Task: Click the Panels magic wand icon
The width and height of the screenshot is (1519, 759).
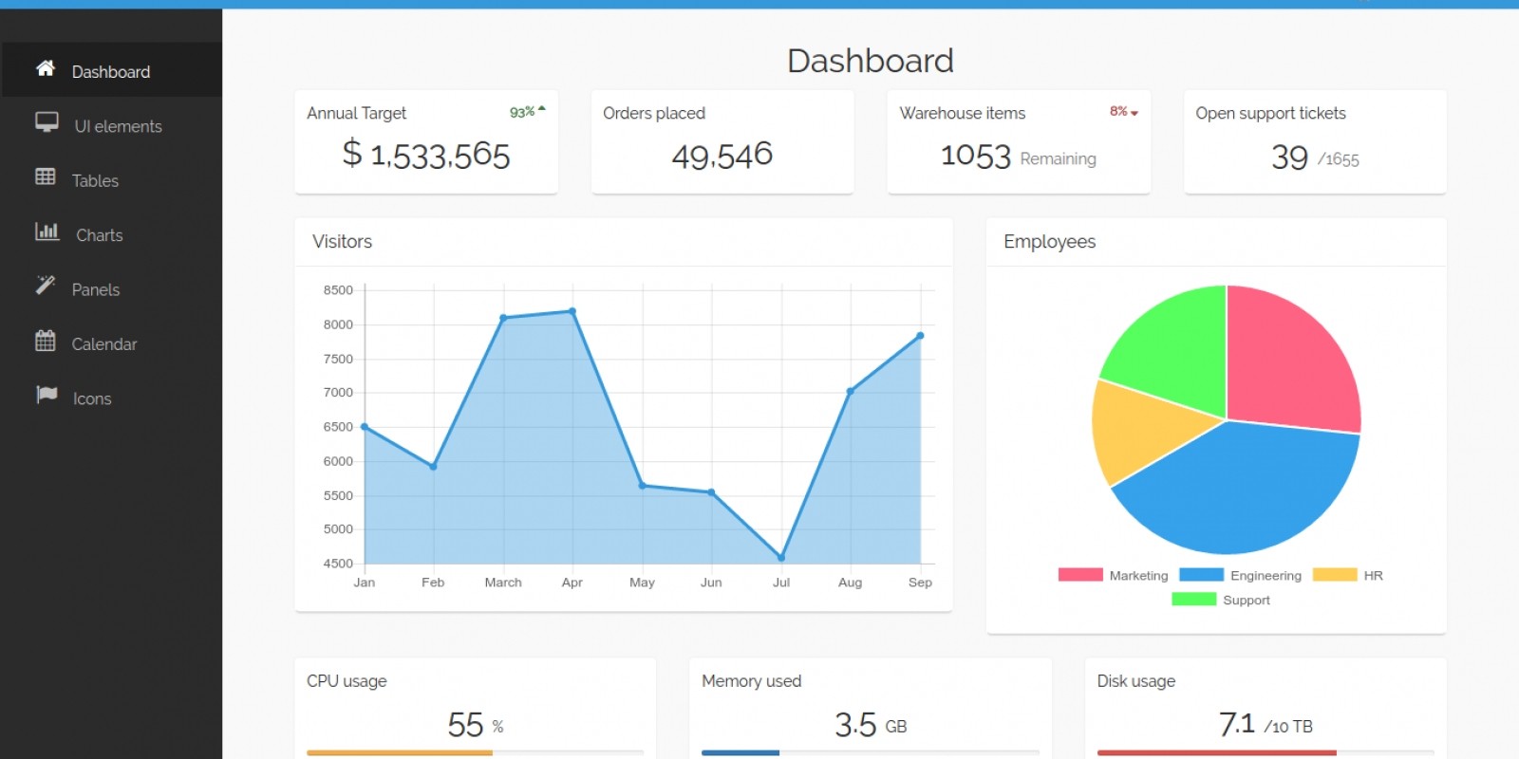Action: [x=46, y=285]
